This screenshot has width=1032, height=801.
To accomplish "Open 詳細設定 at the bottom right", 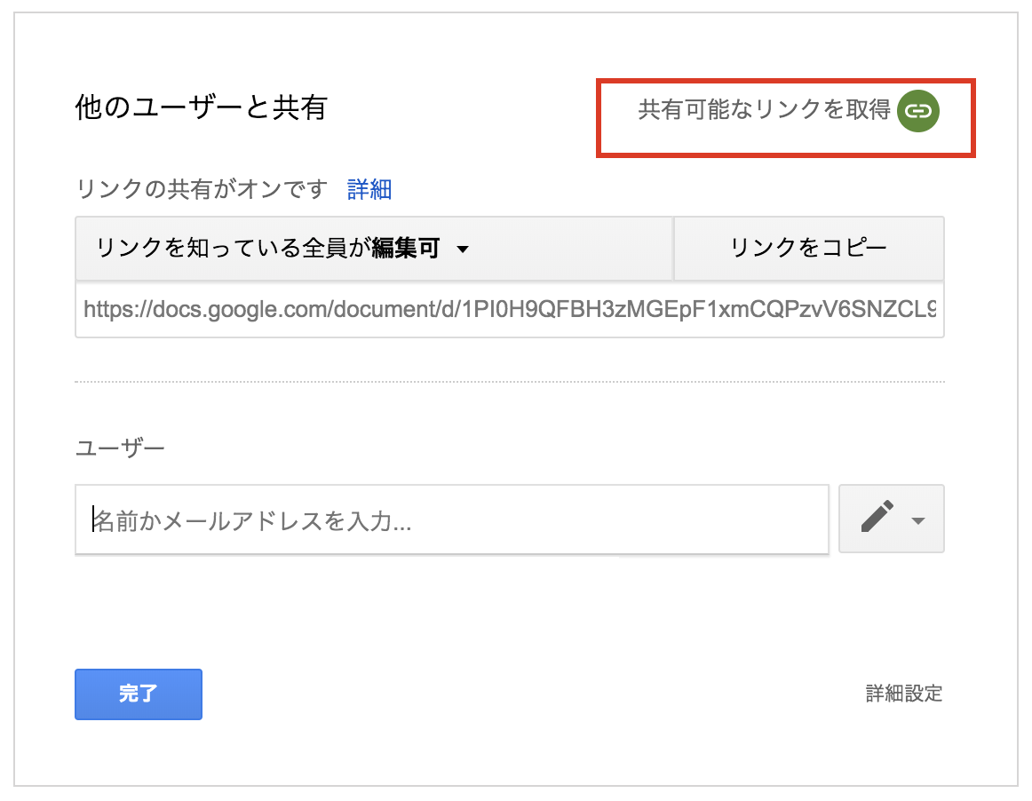I will click(x=903, y=693).
